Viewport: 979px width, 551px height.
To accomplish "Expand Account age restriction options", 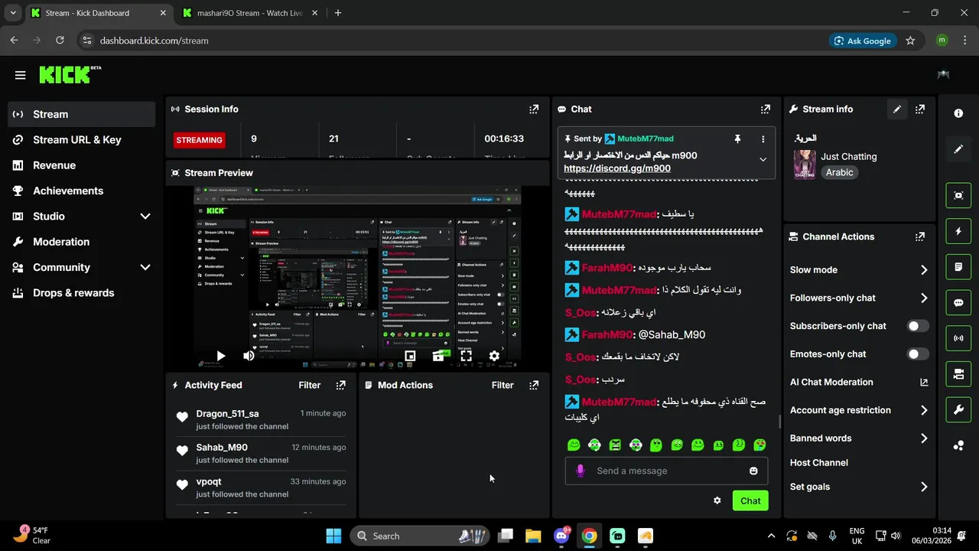I will point(924,410).
